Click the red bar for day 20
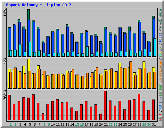This screenshot has width=164, height=128. point(101,117)
